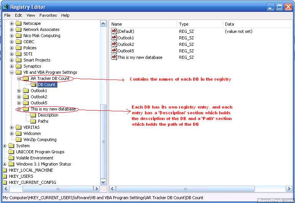The height and width of the screenshot is (203, 295).
Task: Open the Edit menu
Action: click(x=18, y=15)
